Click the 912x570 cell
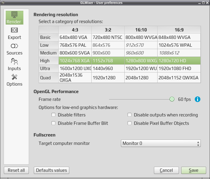 [141, 45]
